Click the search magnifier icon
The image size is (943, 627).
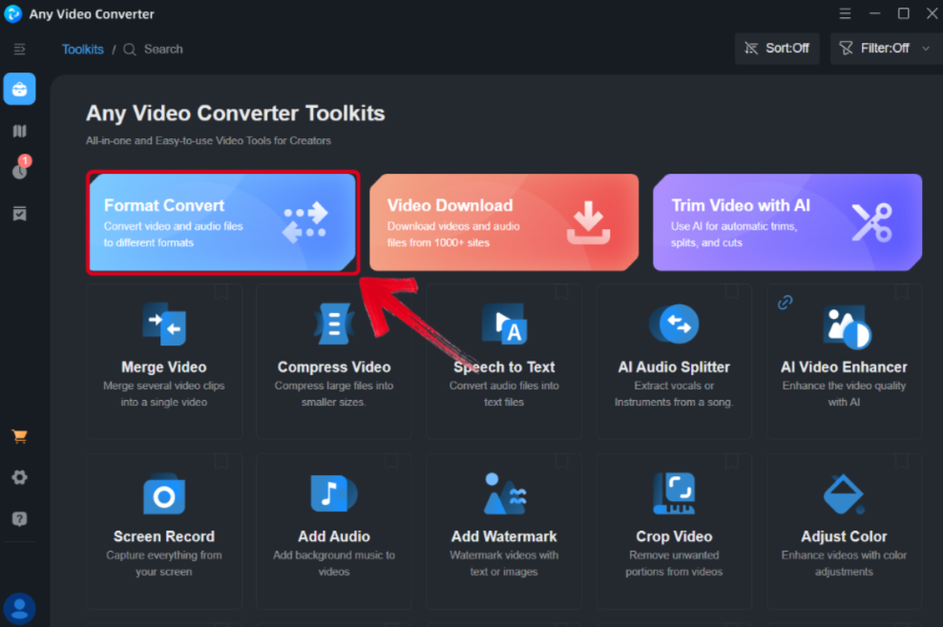click(x=129, y=50)
